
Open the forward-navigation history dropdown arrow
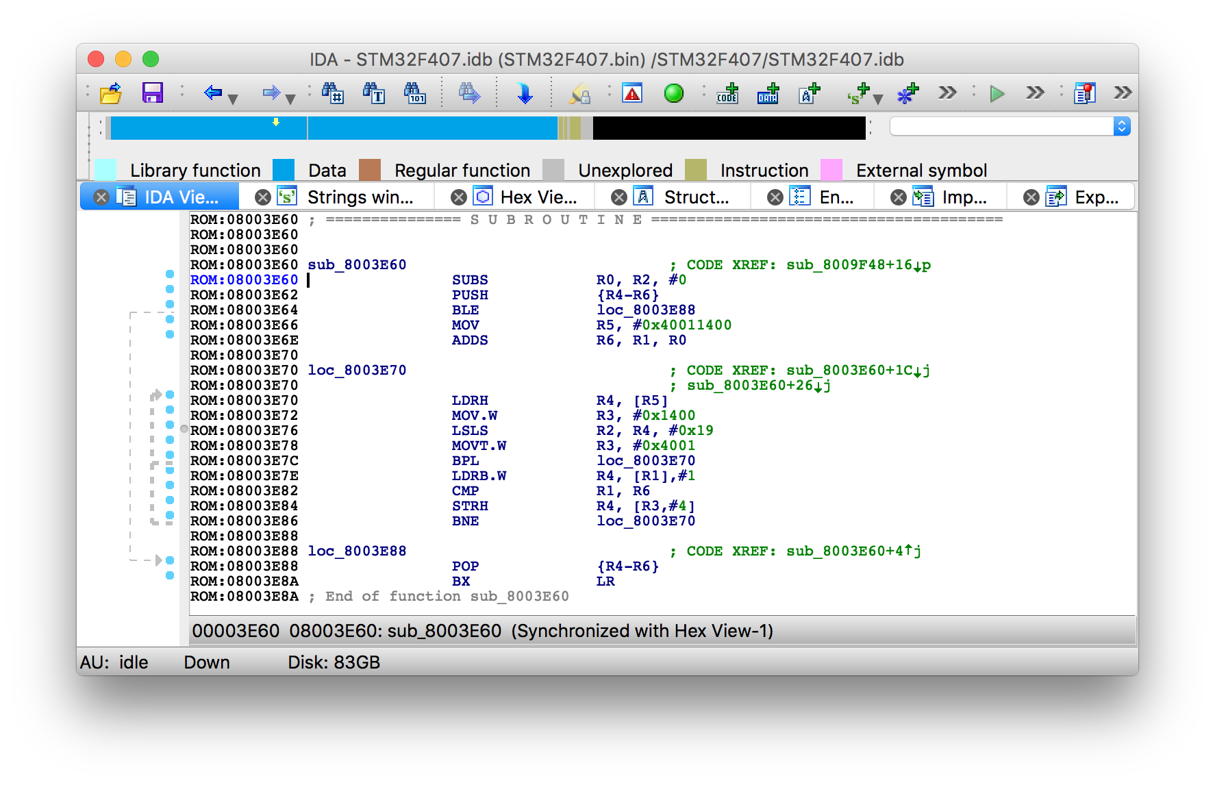290,99
